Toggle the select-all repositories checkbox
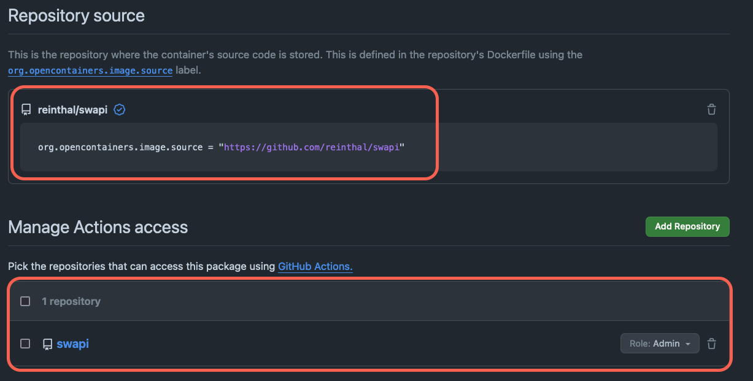This screenshot has height=381, width=753. coord(25,301)
